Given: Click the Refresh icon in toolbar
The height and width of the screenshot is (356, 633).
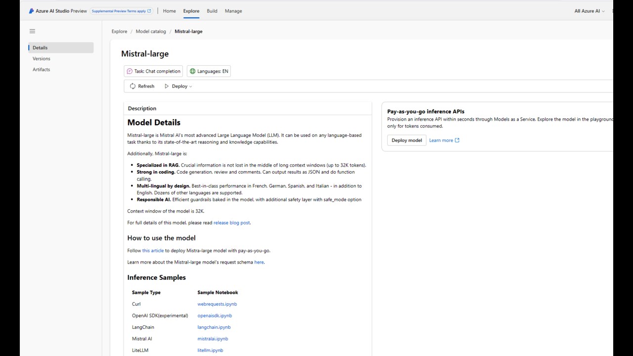Looking at the screenshot, I should click(x=133, y=86).
